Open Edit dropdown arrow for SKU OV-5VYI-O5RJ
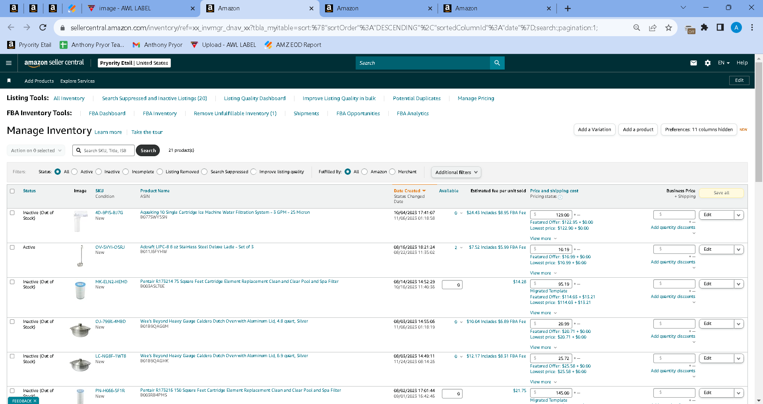 738,249
